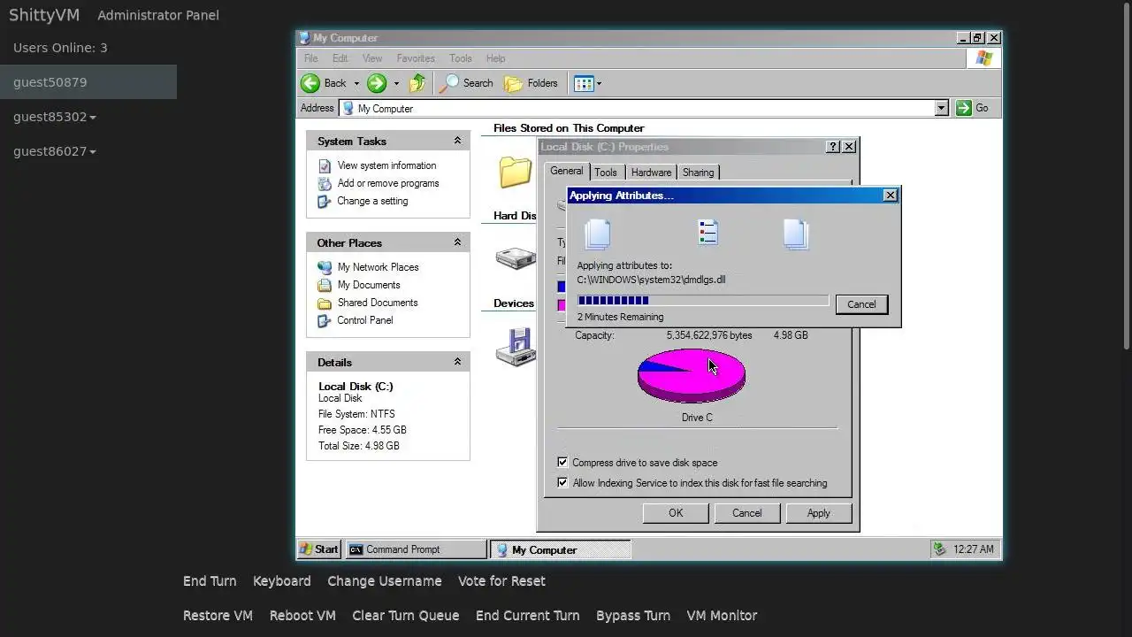
Task: Click the system tray network icon
Action: click(939, 549)
